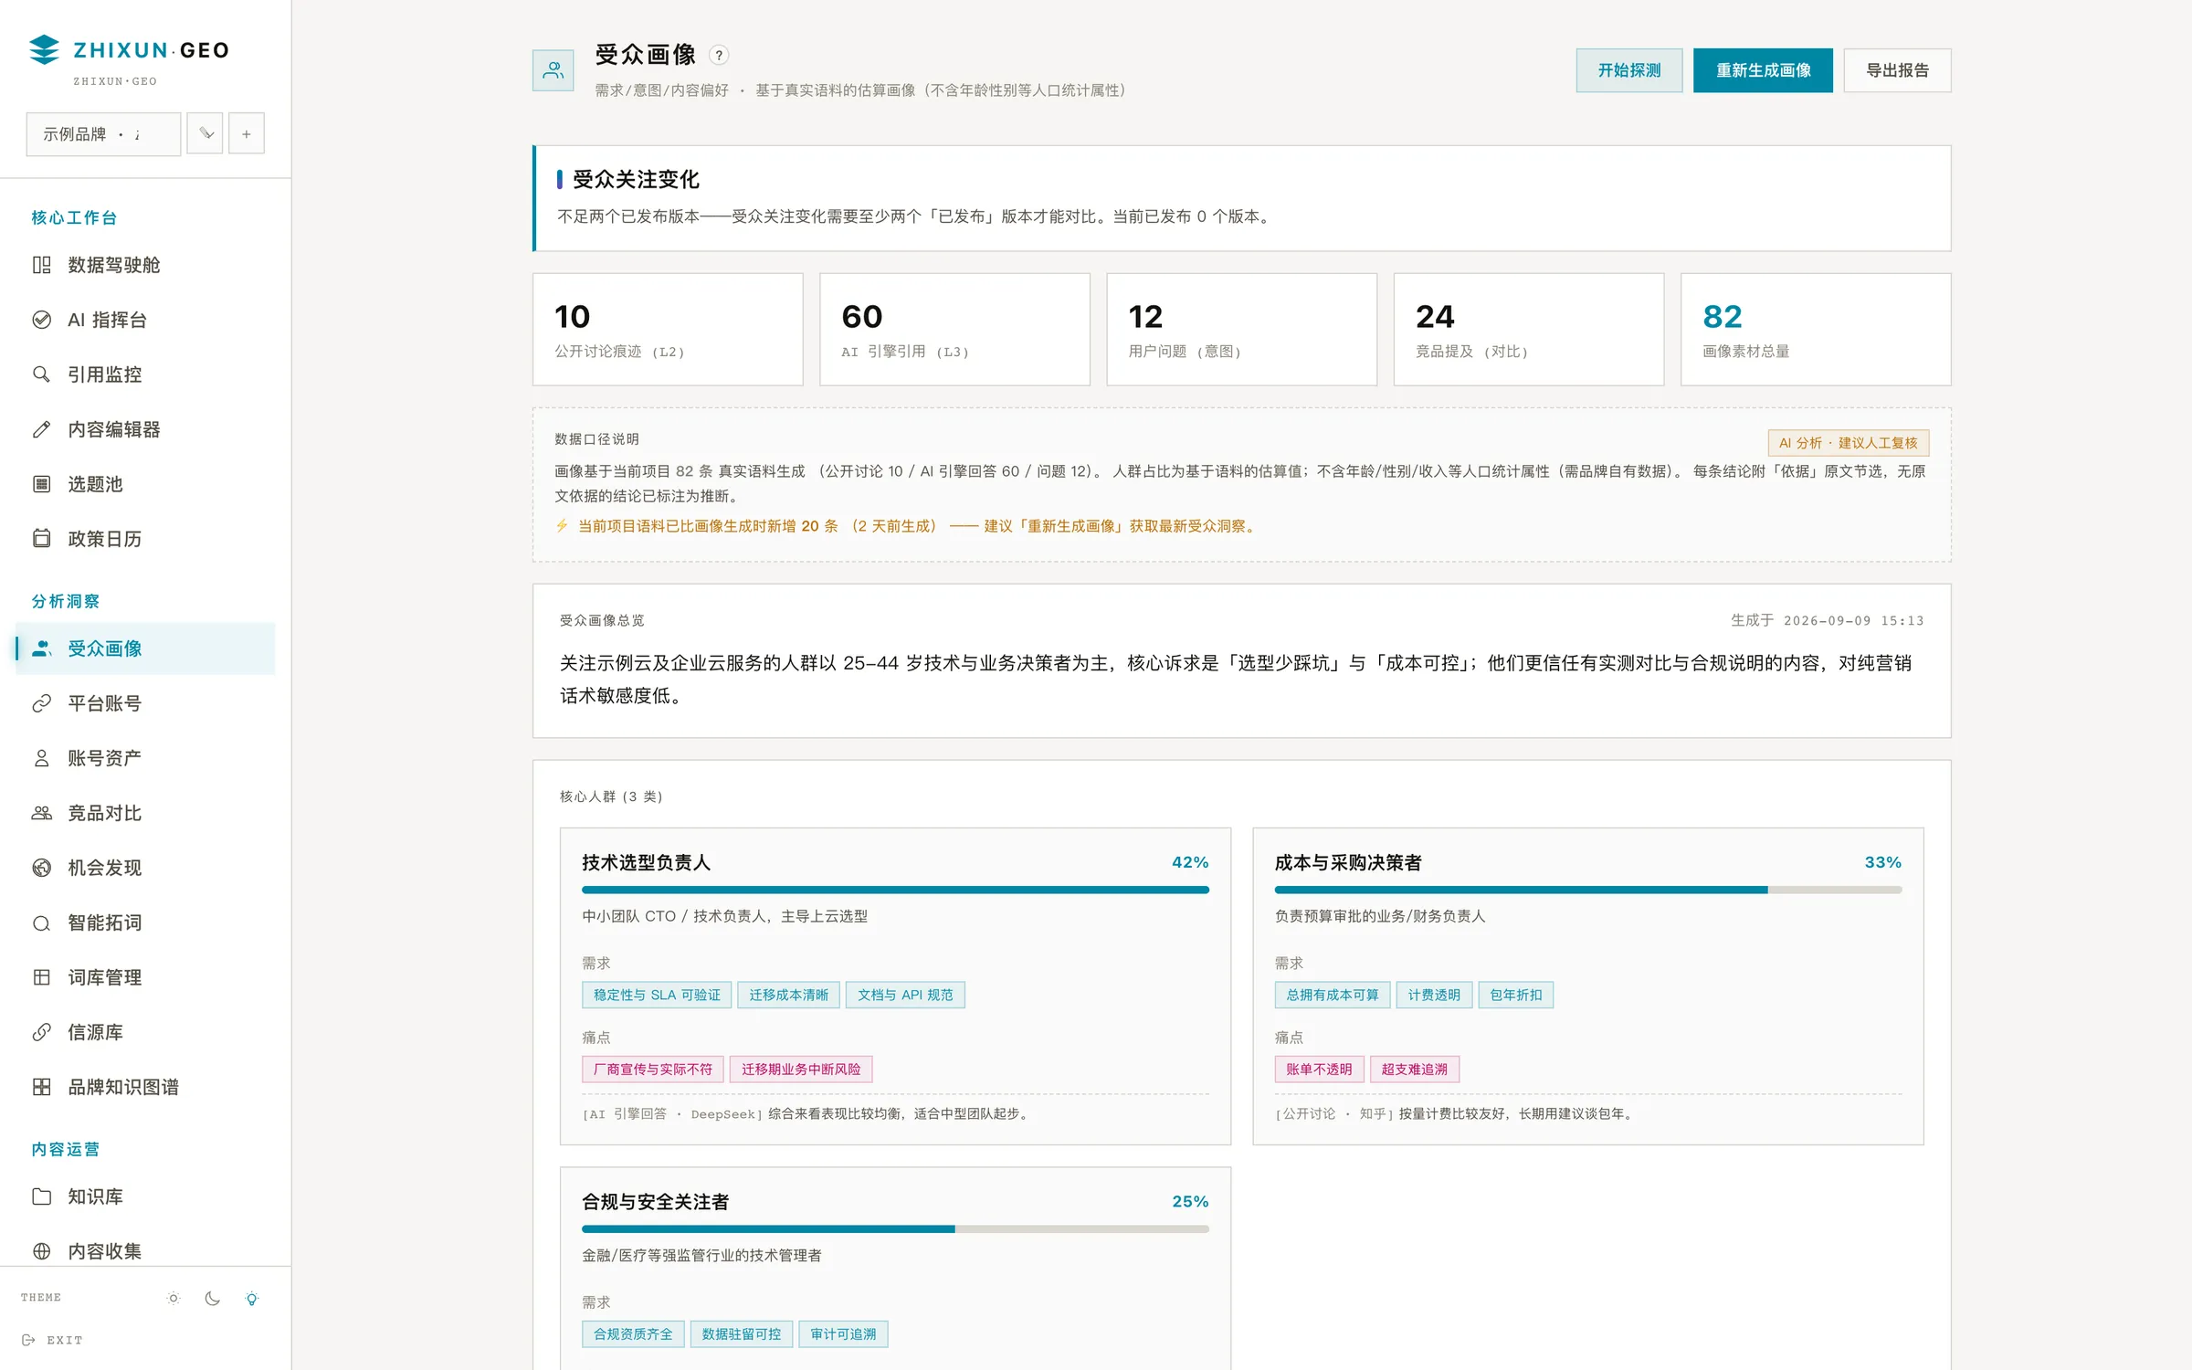This screenshot has height=1370, width=2192.
Task: Click the AI 引擎引用 stat card
Action: pos(954,329)
